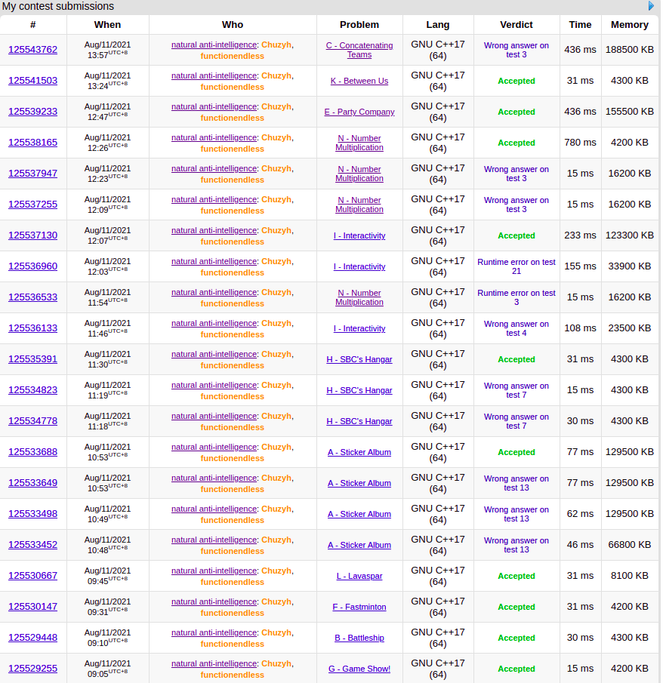The image size is (663, 683).
Task: Open submission 125529255
Action: (32, 669)
